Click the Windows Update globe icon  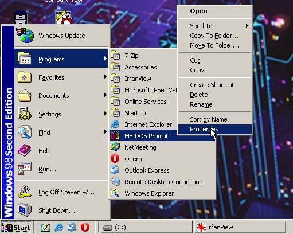point(25,36)
